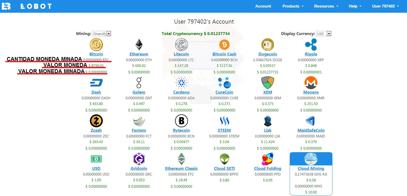Click the Bytecoin icon
Viewport: 407px width, 196px height.
coord(181,121)
